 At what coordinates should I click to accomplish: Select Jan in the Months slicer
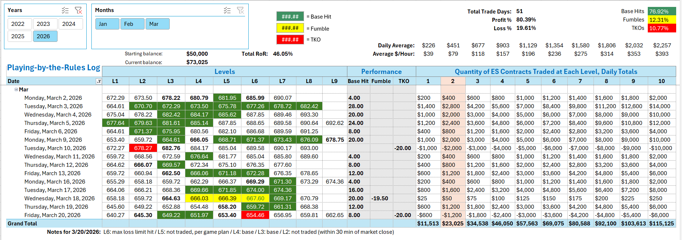[x=107, y=24]
